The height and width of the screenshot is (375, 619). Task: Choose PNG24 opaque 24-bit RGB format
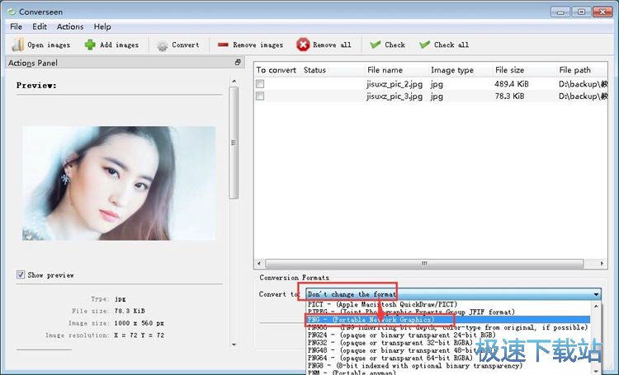(x=388, y=335)
